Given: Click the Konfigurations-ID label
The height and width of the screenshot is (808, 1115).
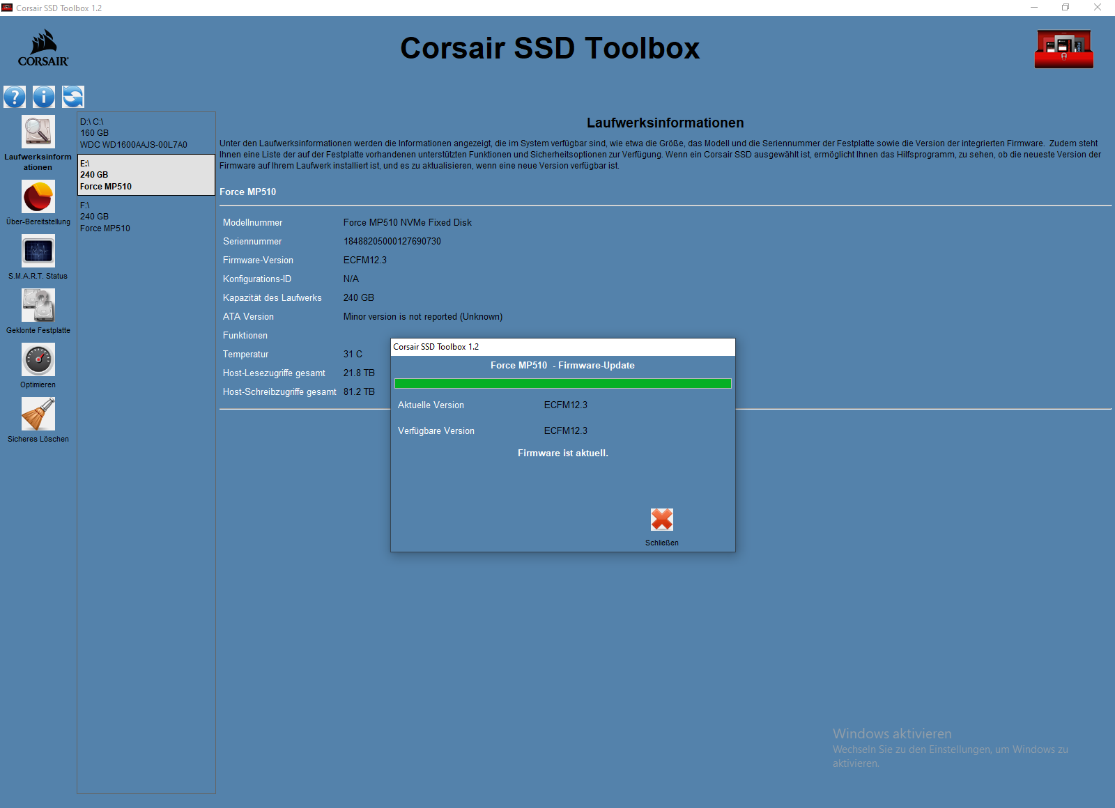Looking at the screenshot, I should click(257, 279).
